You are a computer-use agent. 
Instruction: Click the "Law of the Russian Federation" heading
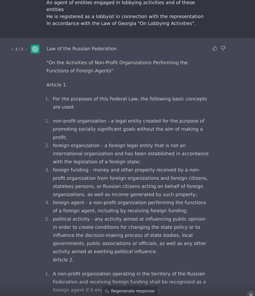[x=81, y=49]
